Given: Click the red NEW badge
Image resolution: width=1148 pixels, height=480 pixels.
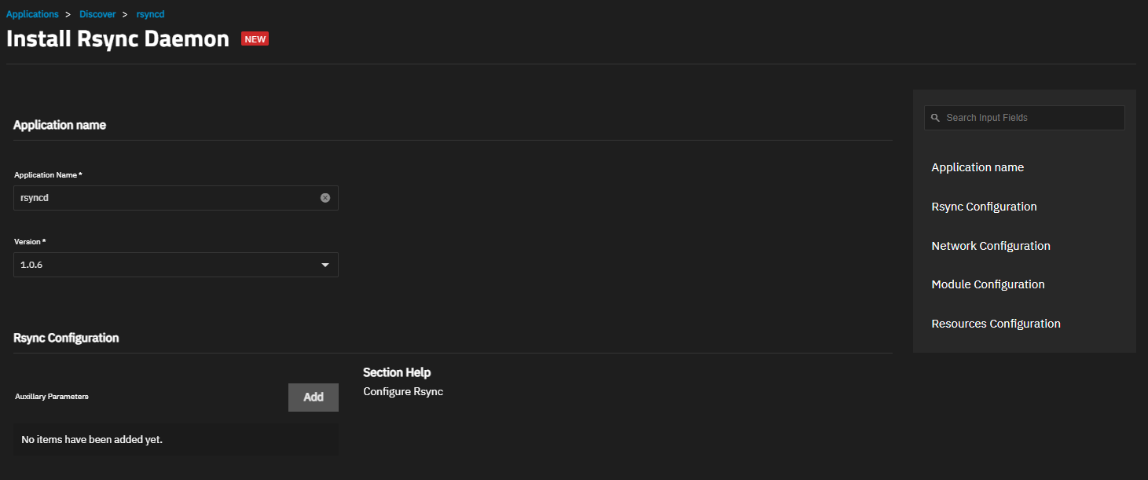Looking at the screenshot, I should [255, 38].
